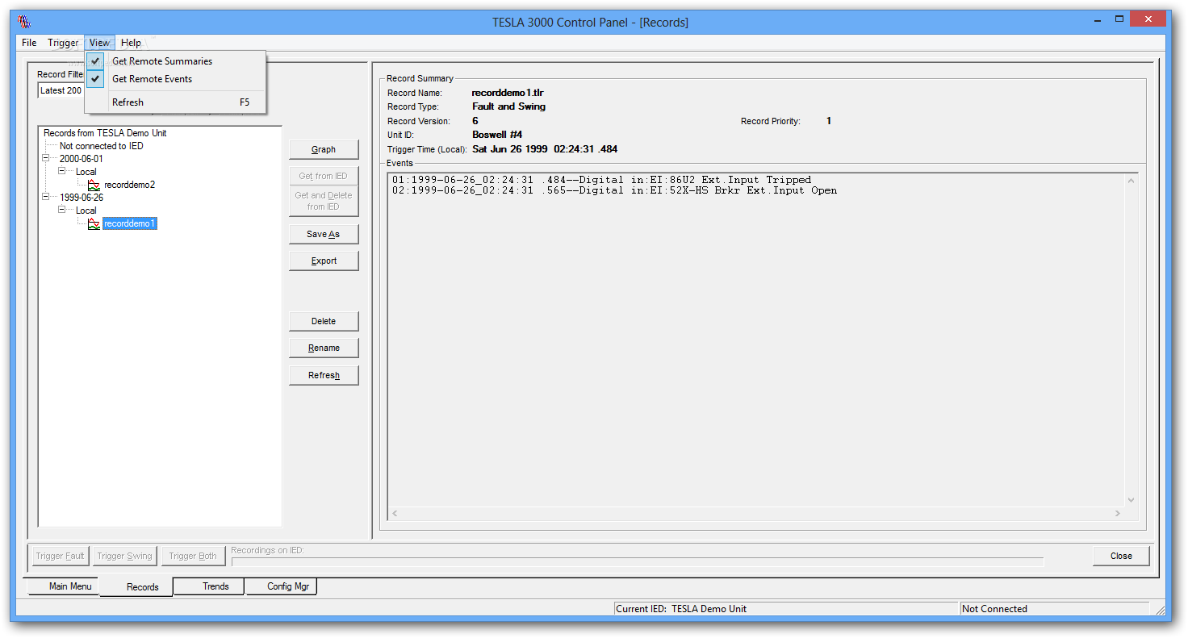Click the Delete button

pos(324,321)
